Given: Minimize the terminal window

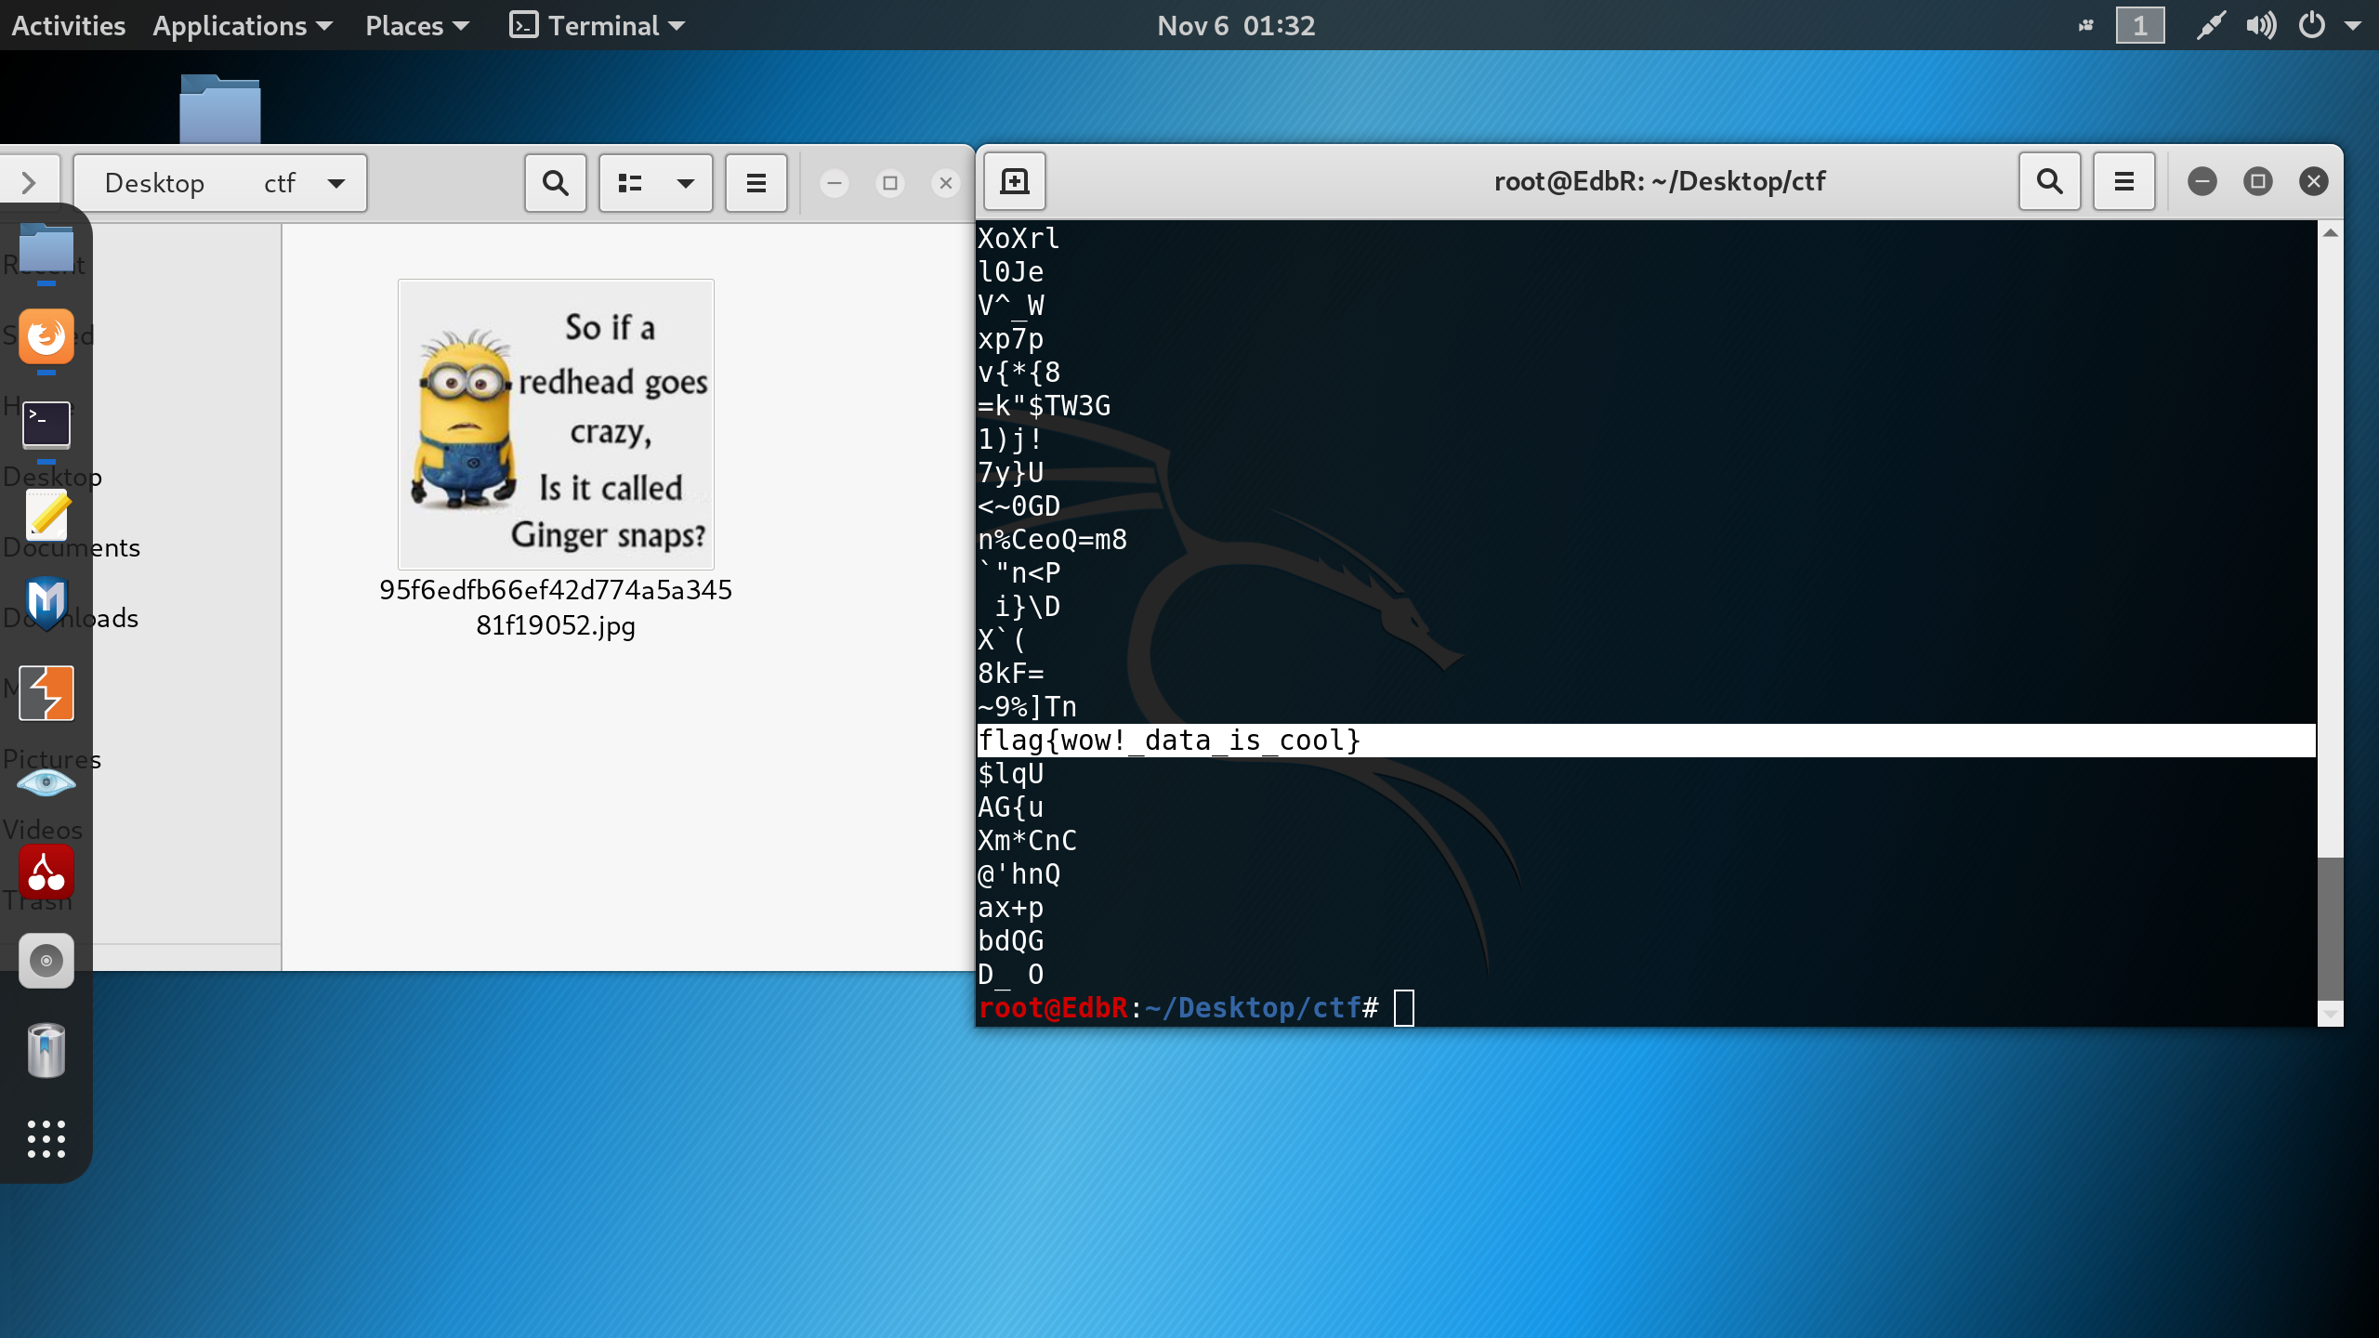Looking at the screenshot, I should (2202, 181).
